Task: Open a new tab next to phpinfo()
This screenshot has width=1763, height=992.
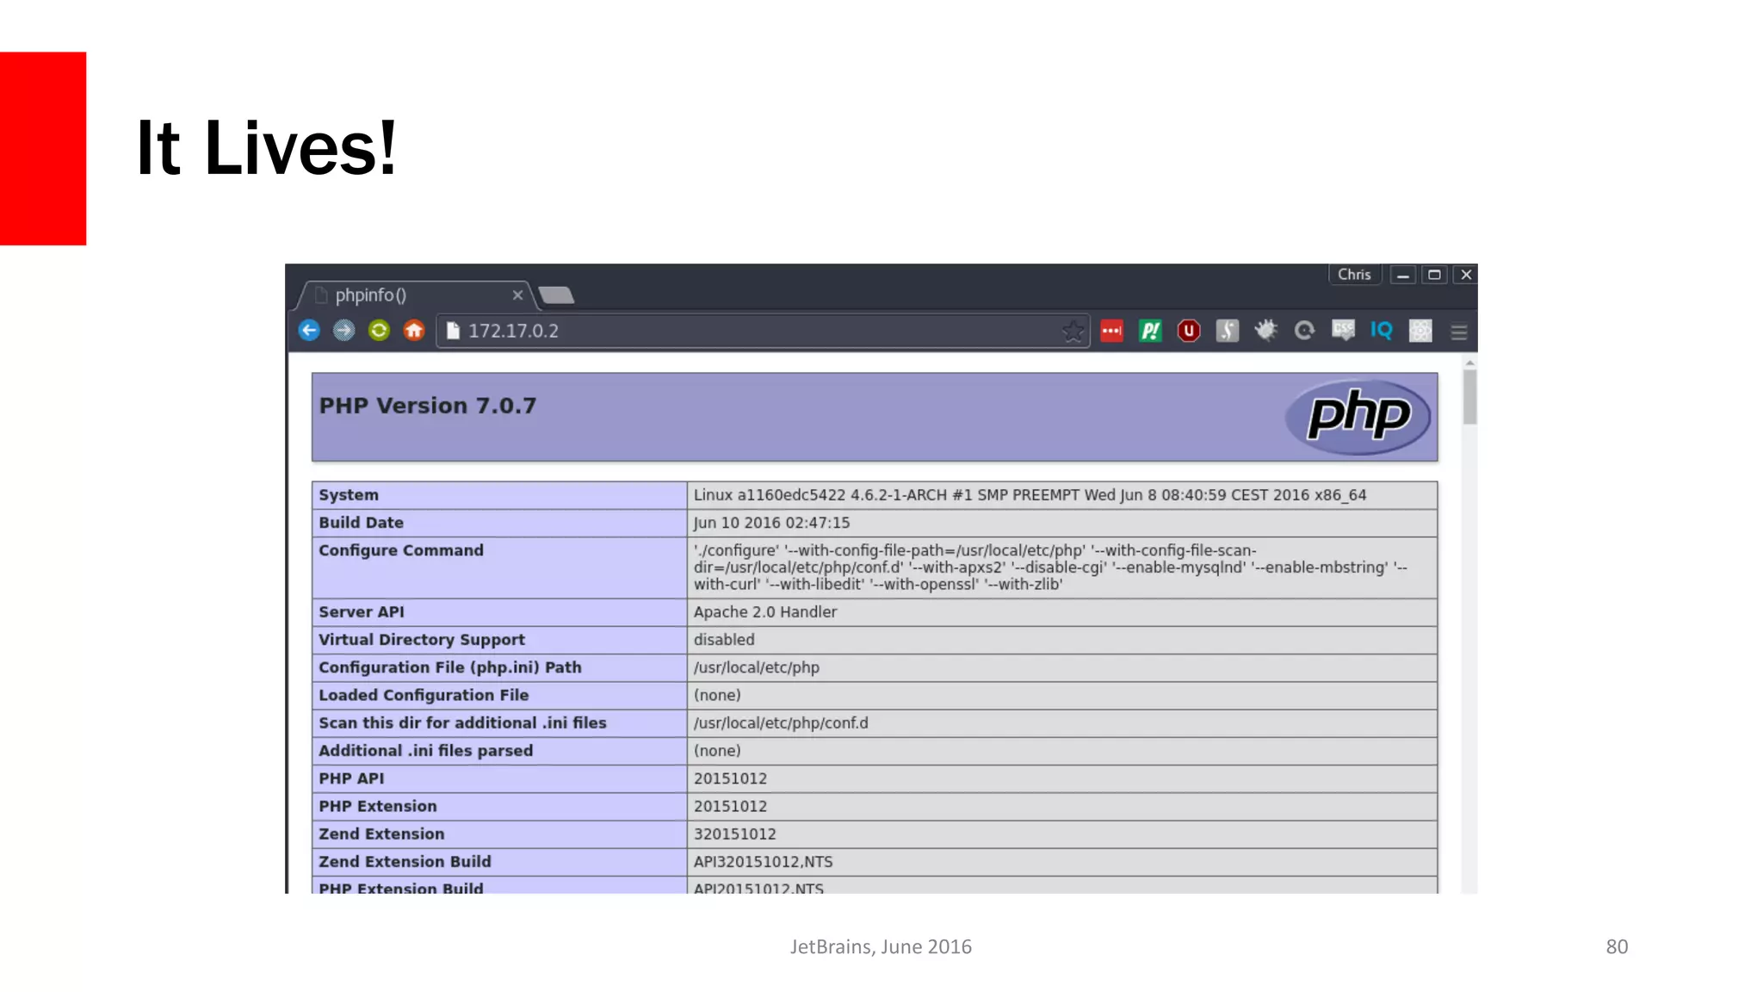Action: [x=557, y=295]
